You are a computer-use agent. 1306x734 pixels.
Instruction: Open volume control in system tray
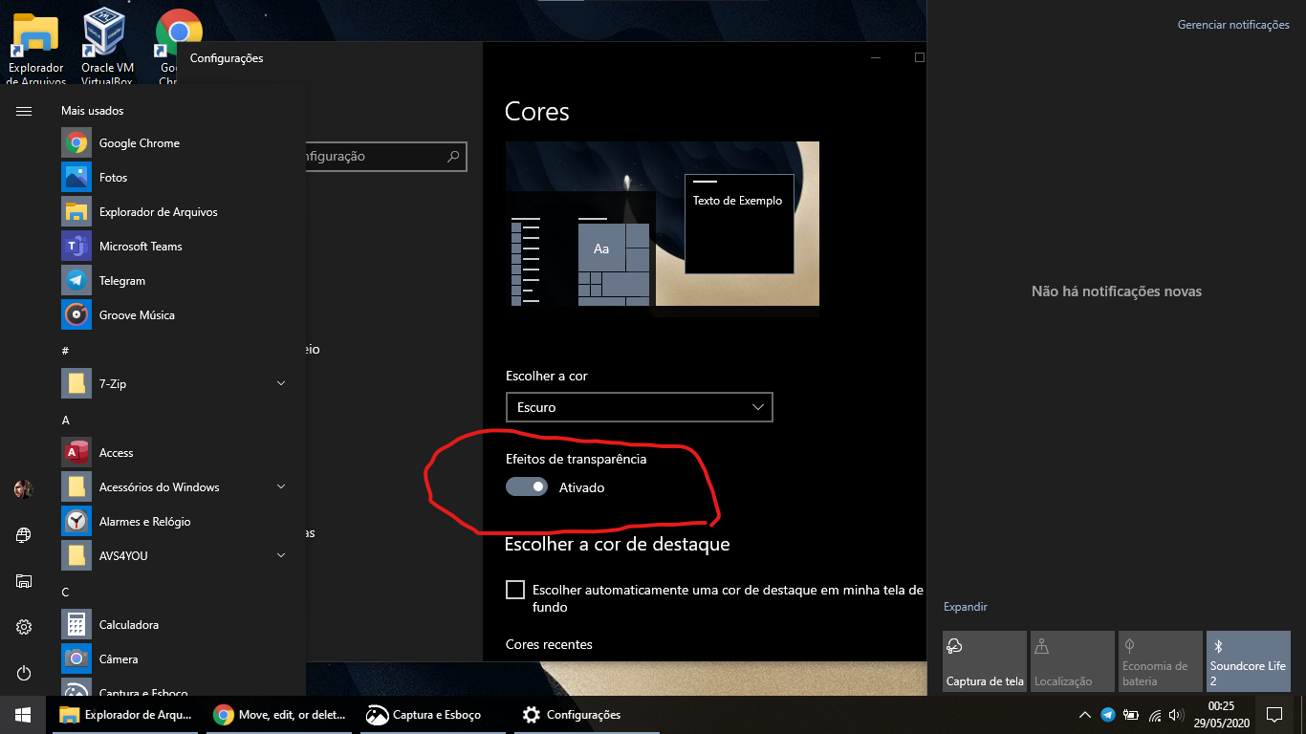pyautogui.click(x=1177, y=715)
